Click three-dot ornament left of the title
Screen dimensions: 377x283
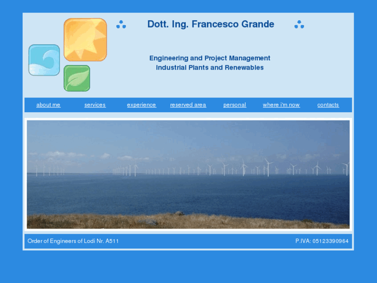click(x=121, y=24)
